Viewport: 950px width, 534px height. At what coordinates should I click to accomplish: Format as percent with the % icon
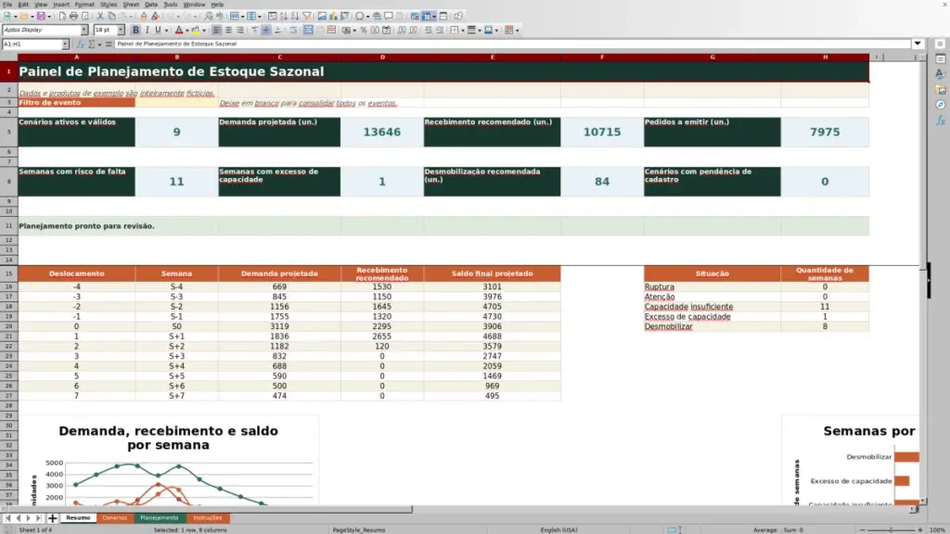click(x=364, y=31)
